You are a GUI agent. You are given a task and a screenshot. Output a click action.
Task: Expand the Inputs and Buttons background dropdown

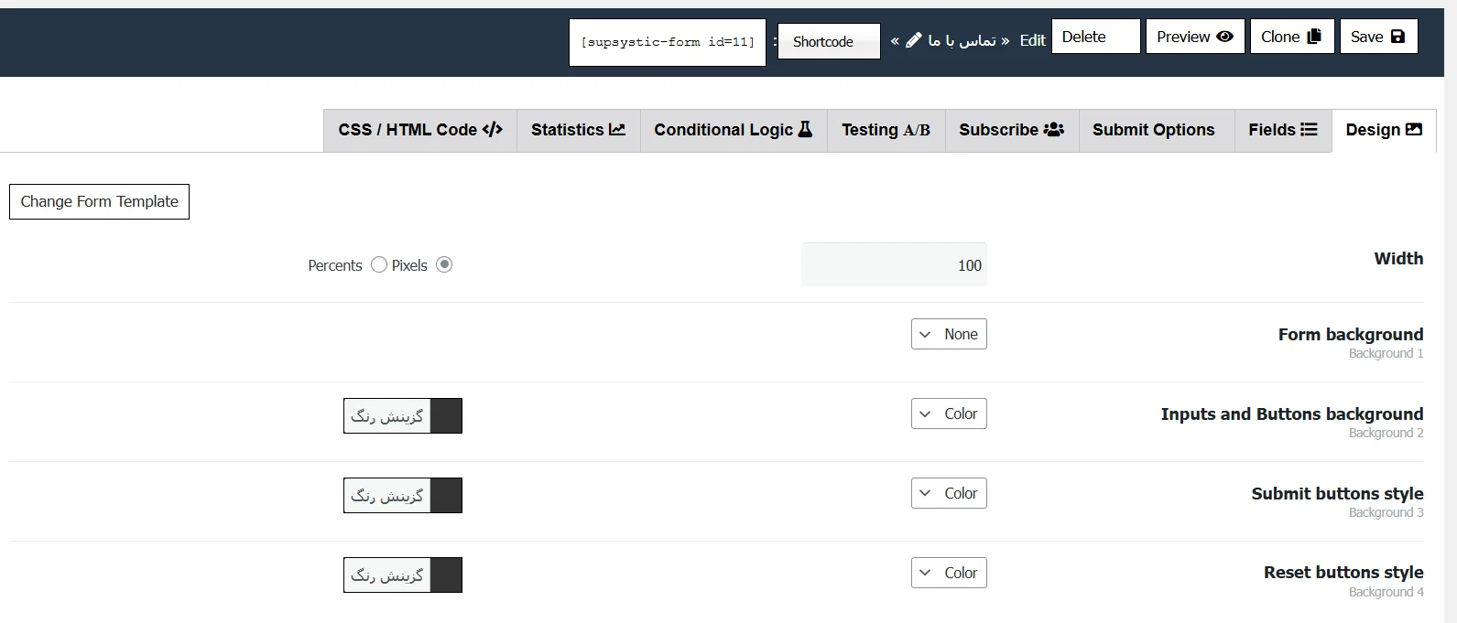(x=949, y=414)
